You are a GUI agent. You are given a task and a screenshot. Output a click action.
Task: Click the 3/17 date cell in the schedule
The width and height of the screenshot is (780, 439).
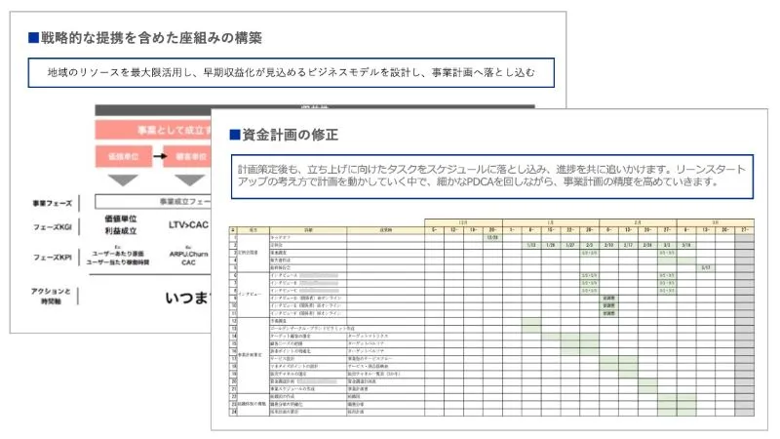[705, 267]
